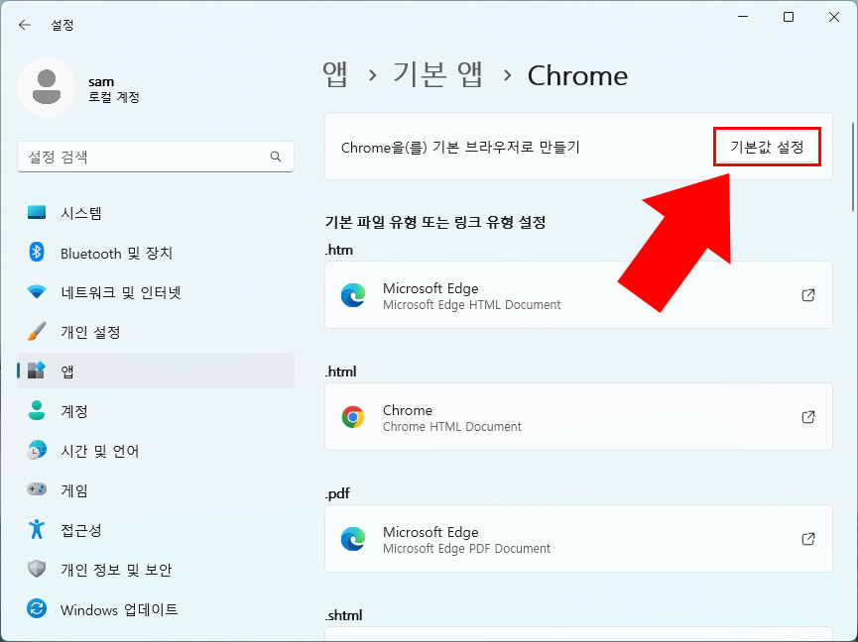Navigate to 앱 via breadcrumb

coord(336,75)
